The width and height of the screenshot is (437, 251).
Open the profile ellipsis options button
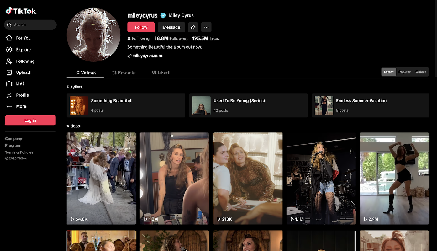(x=206, y=27)
